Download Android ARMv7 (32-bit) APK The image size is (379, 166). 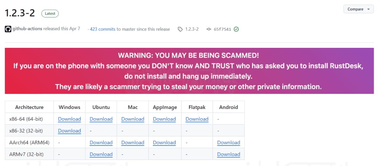point(228,154)
